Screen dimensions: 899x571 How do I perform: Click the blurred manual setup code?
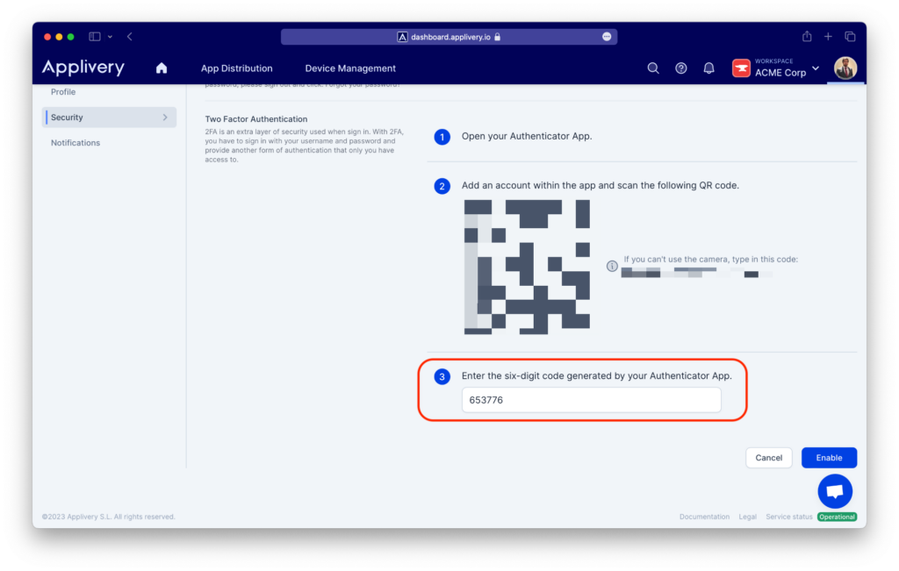point(697,273)
